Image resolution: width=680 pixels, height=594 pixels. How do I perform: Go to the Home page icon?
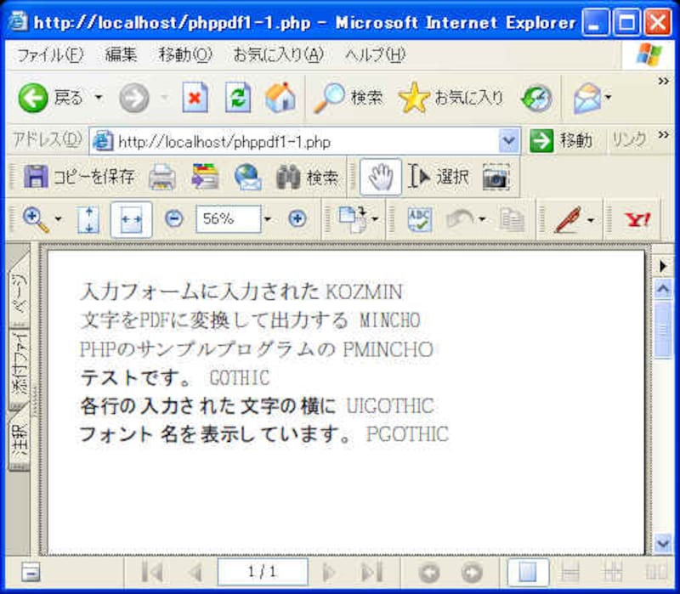[x=280, y=99]
